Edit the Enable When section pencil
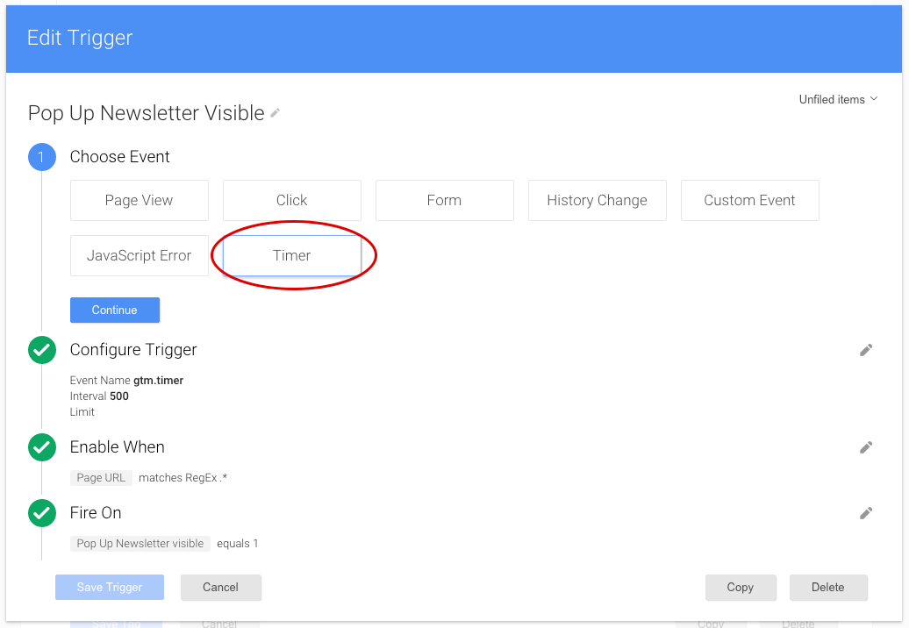The height and width of the screenshot is (628, 909). click(x=865, y=447)
